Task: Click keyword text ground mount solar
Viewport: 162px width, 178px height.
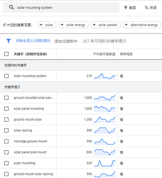Action: (x=28, y=120)
